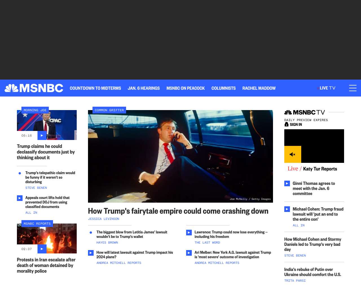Click the Trump limousine hero image
Image resolution: width=361 pixels, height=289 pixels.
coord(180,156)
